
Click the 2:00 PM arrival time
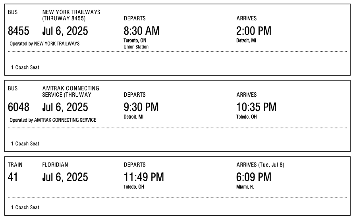coord(254,31)
